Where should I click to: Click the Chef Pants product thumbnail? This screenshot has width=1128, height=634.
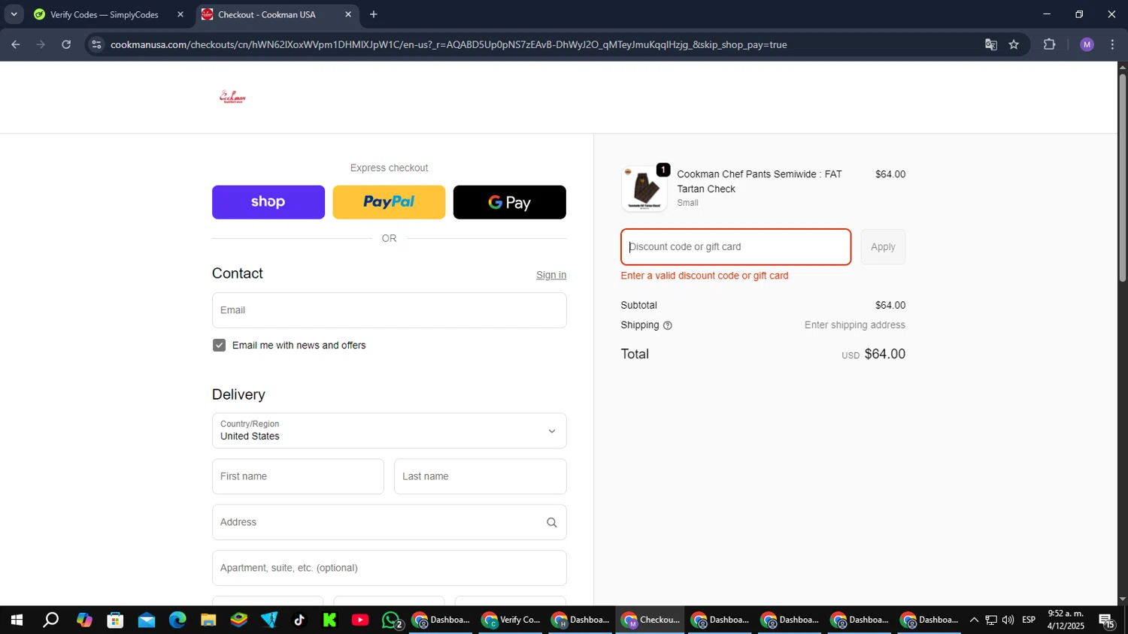coord(644,189)
